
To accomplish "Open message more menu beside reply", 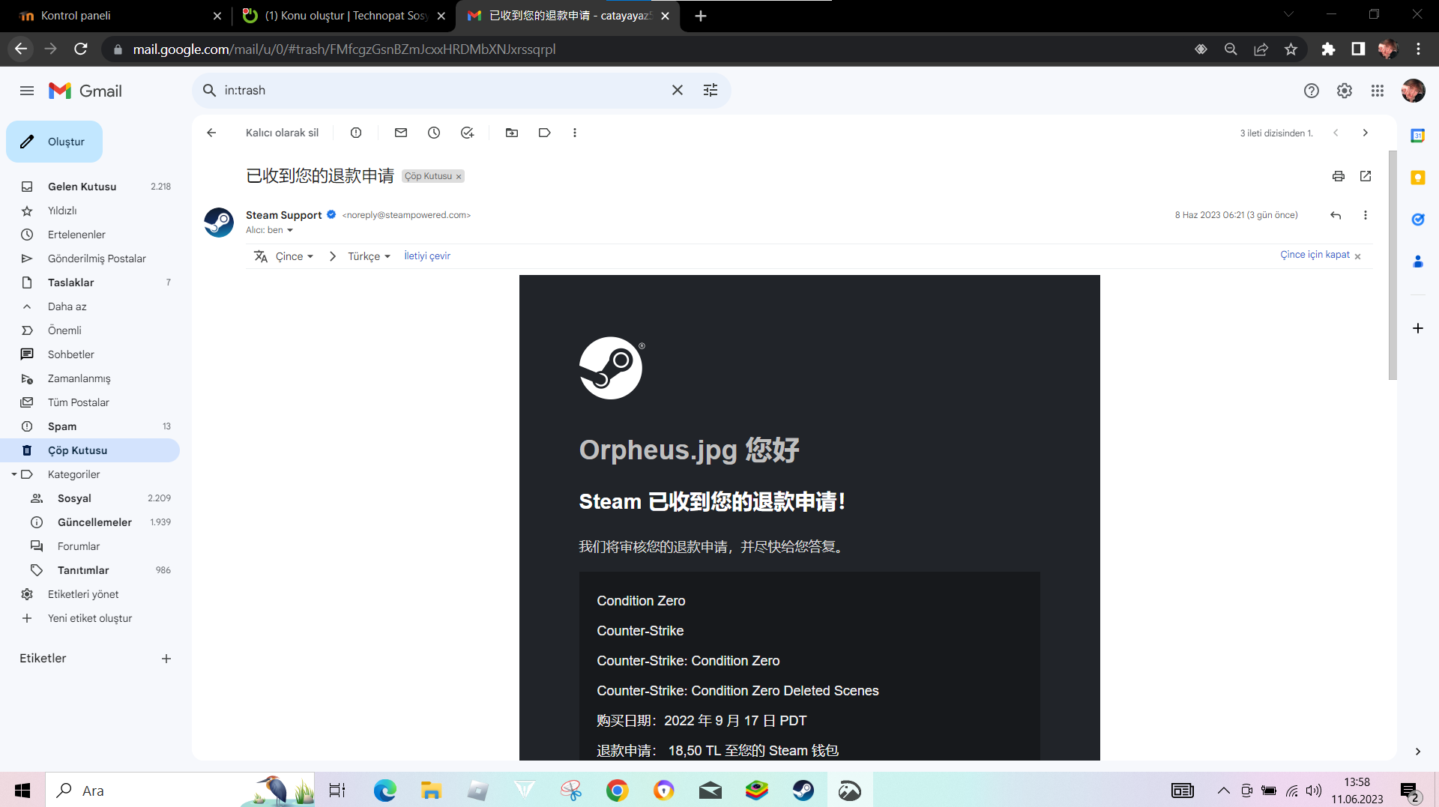I will pos(1366,215).
